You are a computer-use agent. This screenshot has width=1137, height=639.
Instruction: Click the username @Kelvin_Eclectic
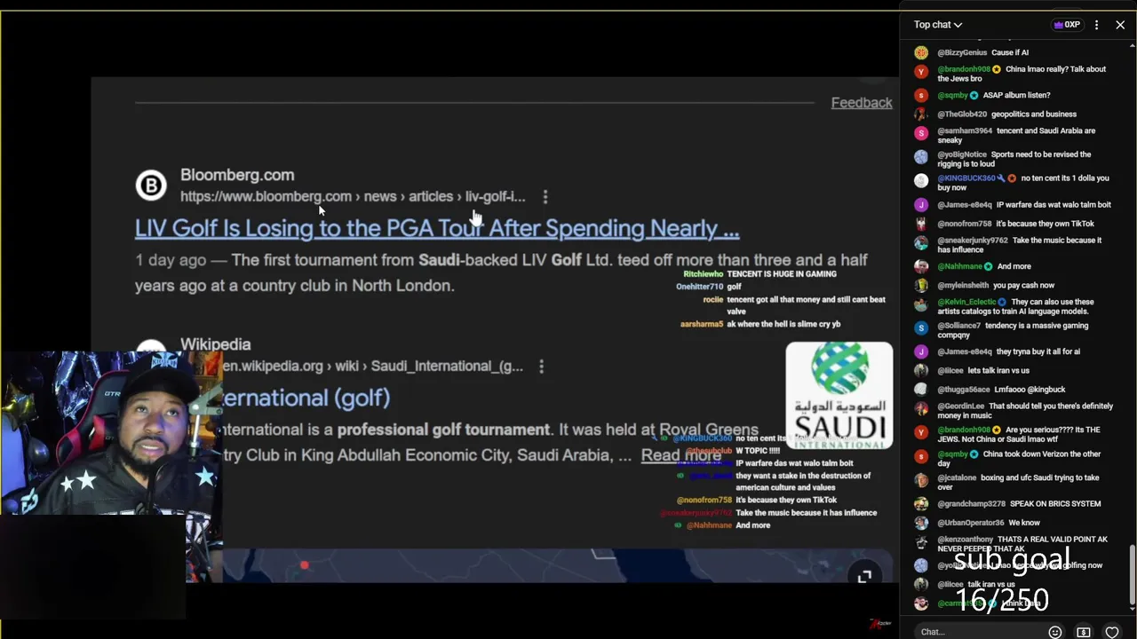[x=967, y=302]
